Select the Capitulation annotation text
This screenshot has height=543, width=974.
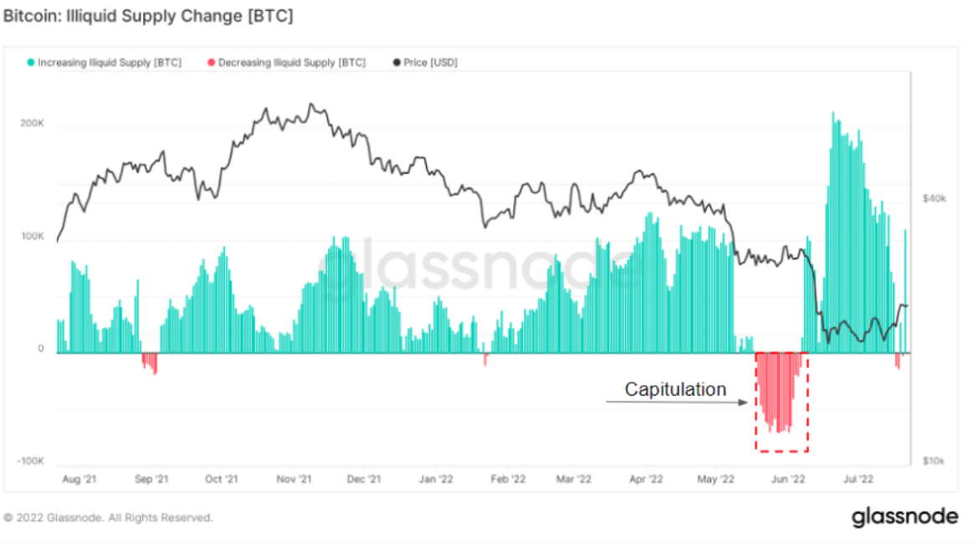click(x=675, y=390)
